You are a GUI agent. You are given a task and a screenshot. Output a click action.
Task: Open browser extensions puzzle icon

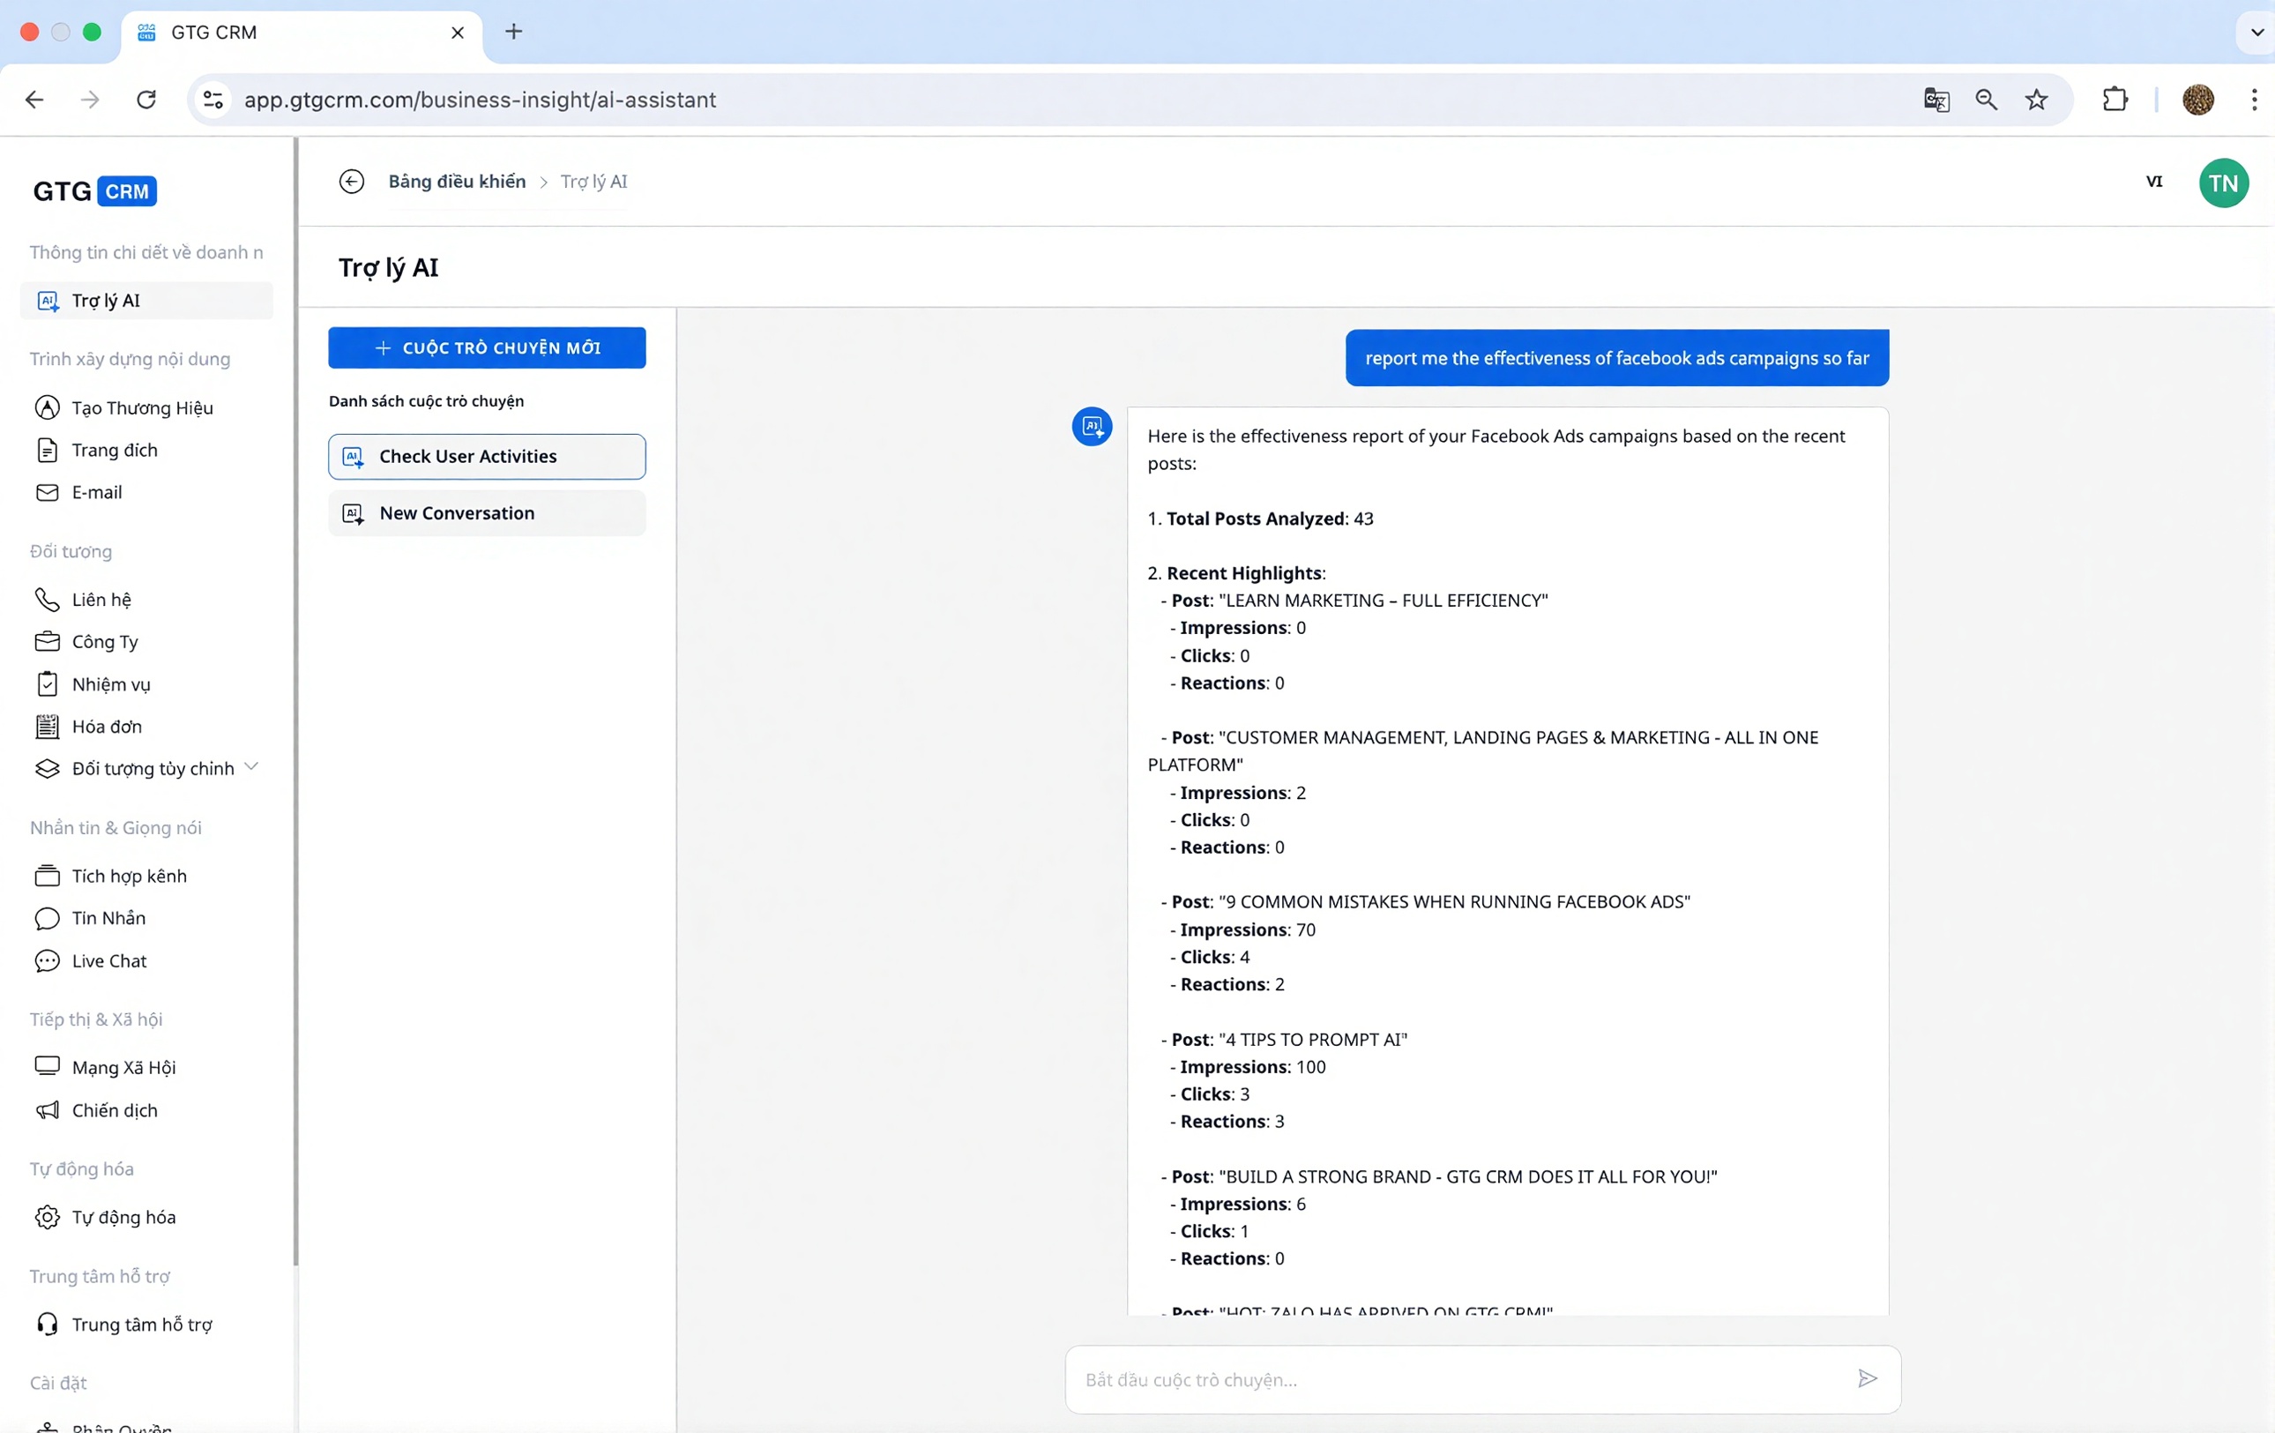click(2115, 101)
